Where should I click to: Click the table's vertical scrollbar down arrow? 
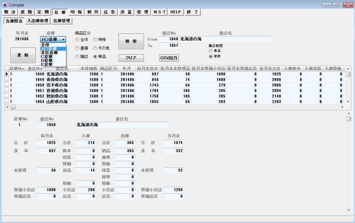tap(348, 102)
